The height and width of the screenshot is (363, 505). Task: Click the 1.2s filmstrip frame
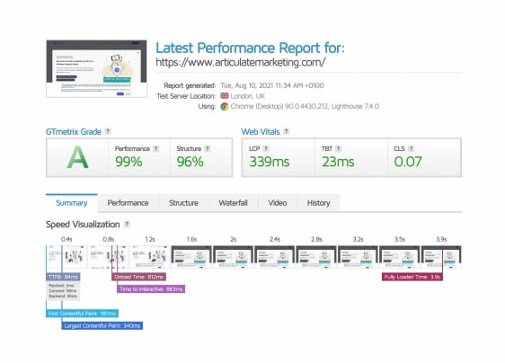pyautogui.click(x=150, y=257)
